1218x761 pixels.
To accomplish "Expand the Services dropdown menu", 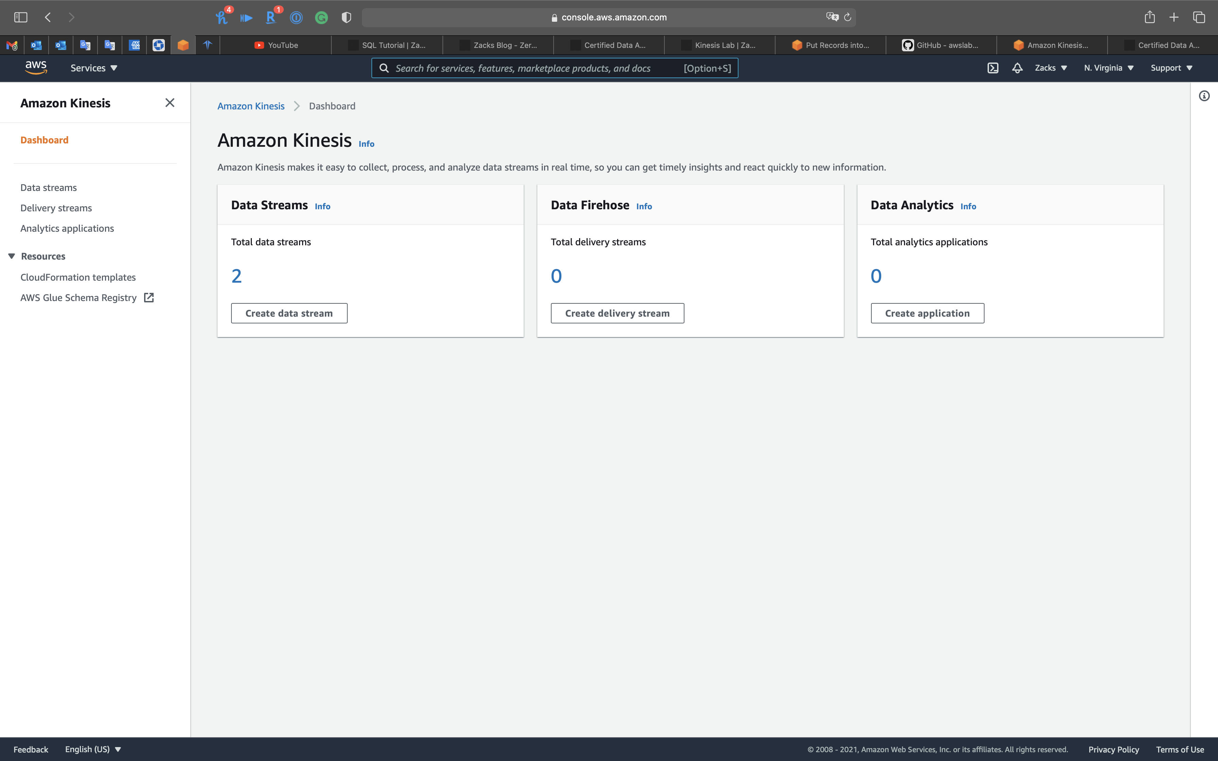I will click(x=93, y=68).
